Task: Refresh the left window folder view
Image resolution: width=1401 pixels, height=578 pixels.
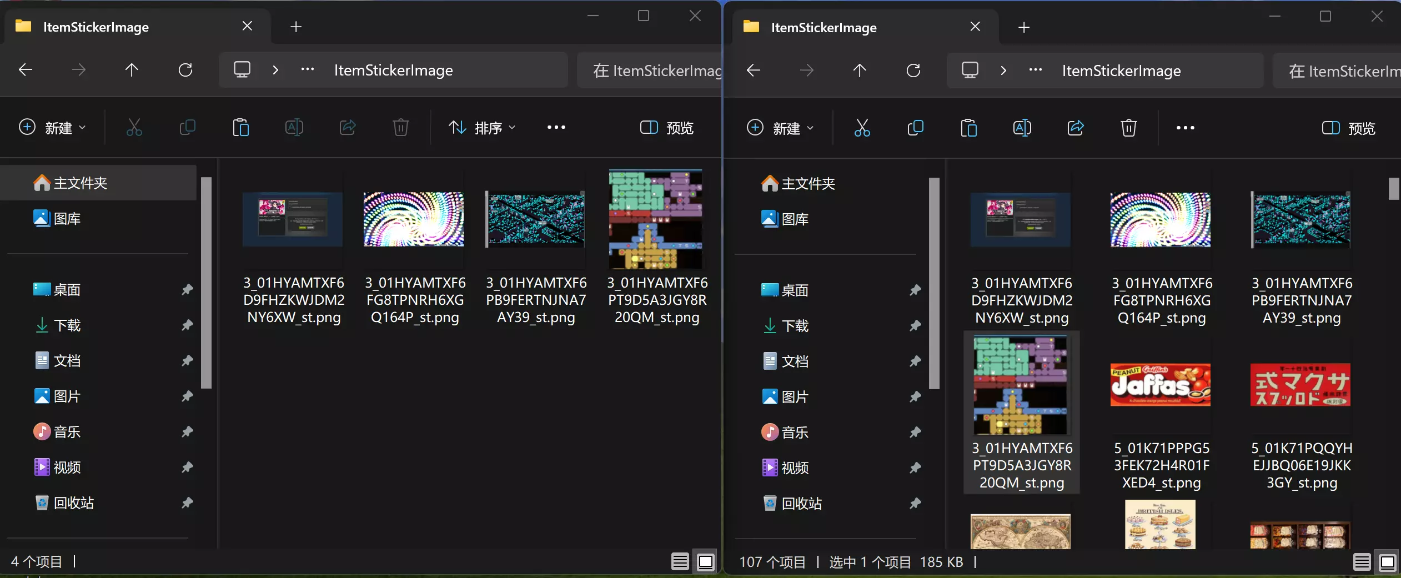Action: [x=185, y=70]
